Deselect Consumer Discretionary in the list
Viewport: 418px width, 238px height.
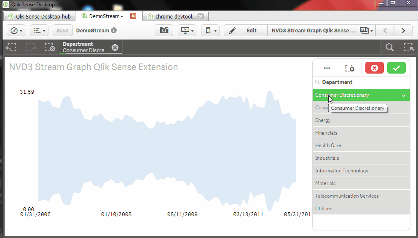(x=361, y=95)
